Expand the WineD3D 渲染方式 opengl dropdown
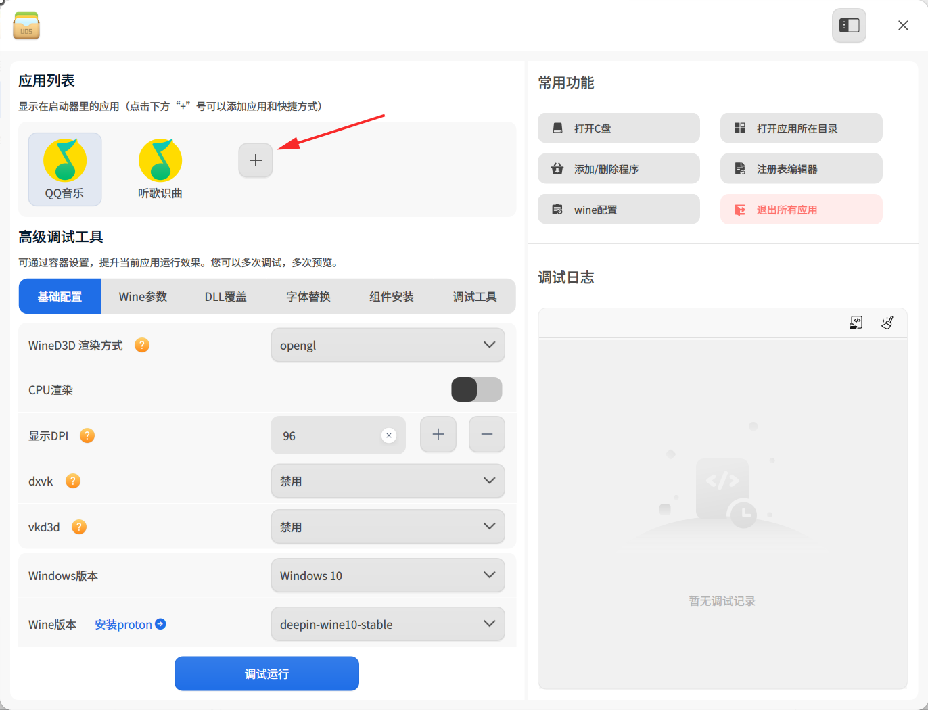This screenshot has height=710, width=928. click(388, 345)
